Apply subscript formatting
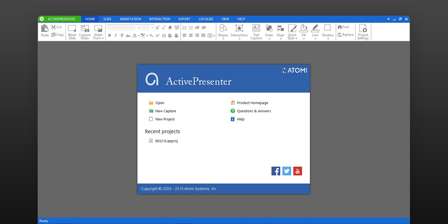 [x=151, y=35]
